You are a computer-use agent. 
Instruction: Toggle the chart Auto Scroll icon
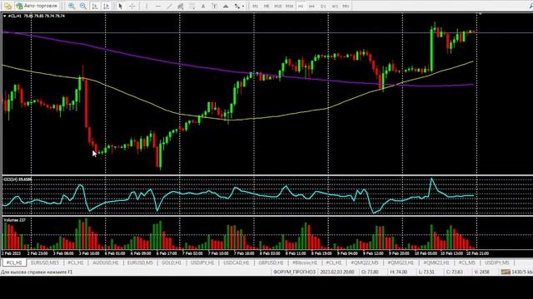(95, 6)
